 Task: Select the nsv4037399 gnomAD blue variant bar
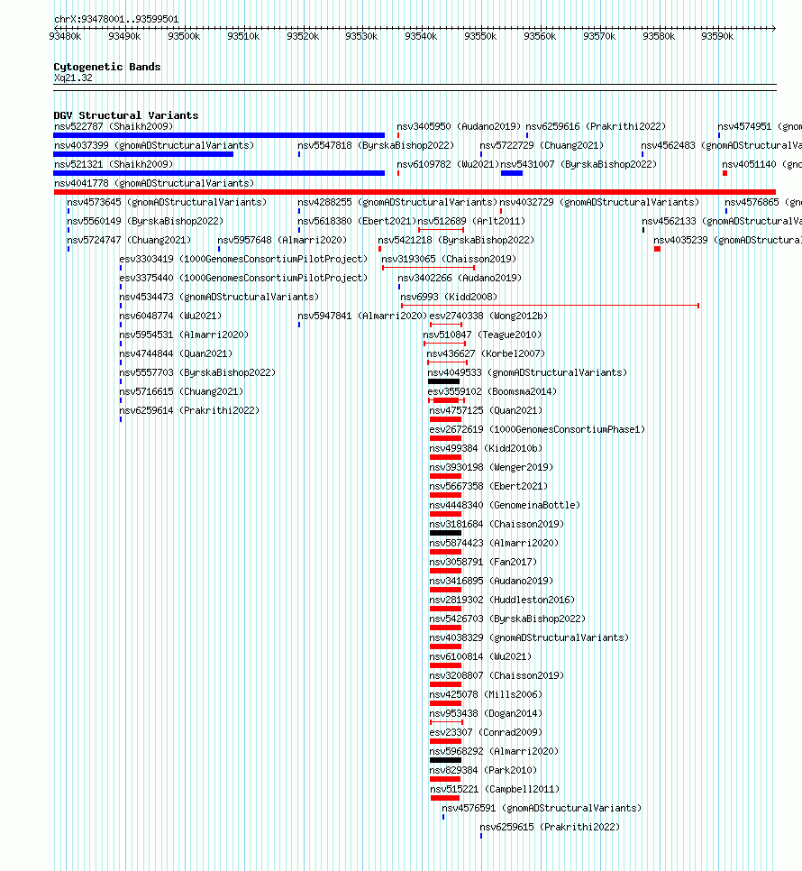(x=143, y=154)
